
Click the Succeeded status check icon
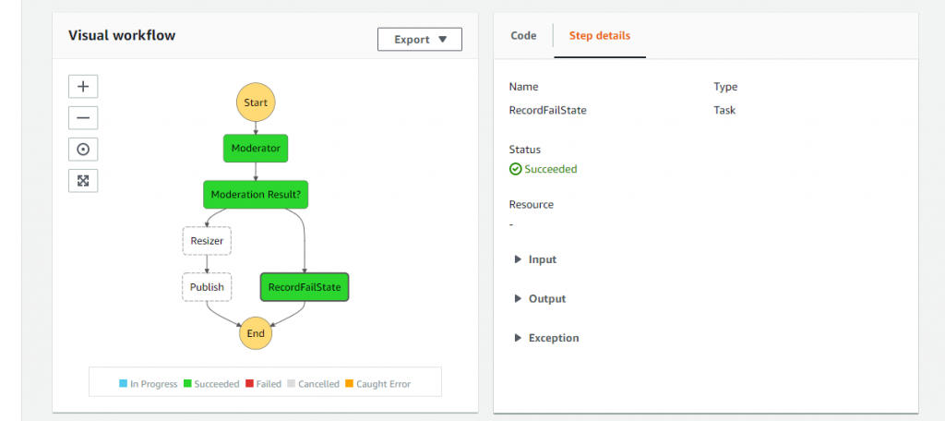click(515, 170)
